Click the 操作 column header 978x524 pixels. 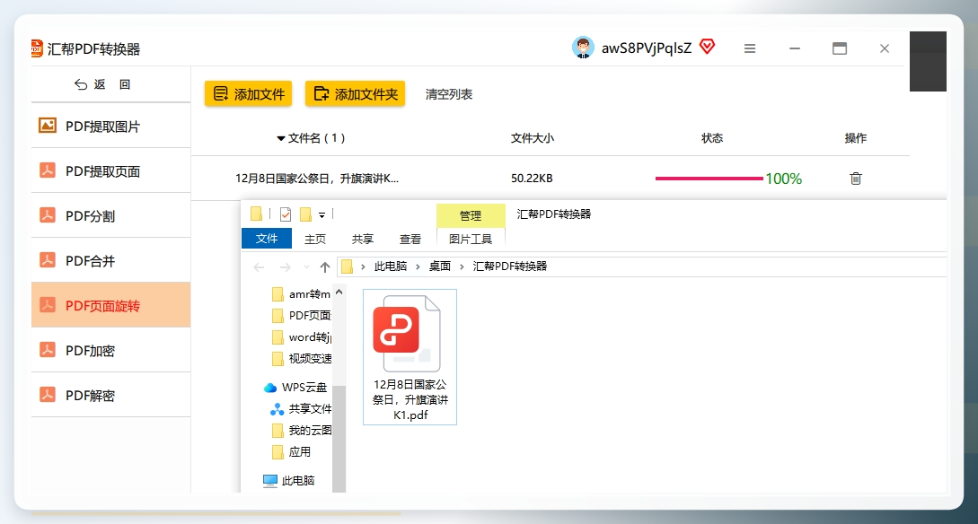(855, 138)
